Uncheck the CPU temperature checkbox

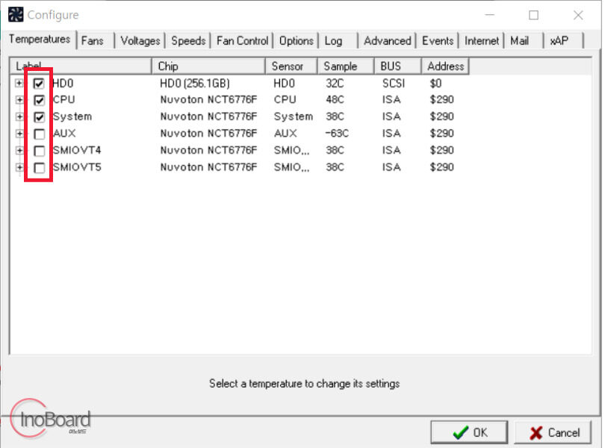click(x=39, y=100)
